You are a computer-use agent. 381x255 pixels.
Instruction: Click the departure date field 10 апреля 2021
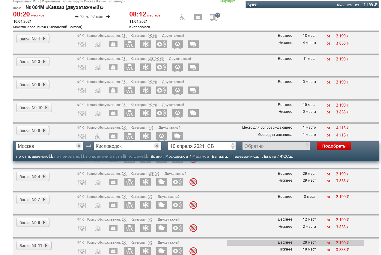[x=199, y=146]
